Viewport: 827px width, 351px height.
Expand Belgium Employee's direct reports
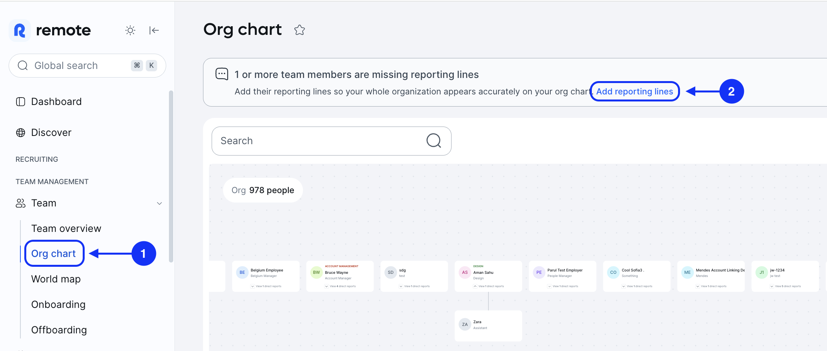point(266,286)
